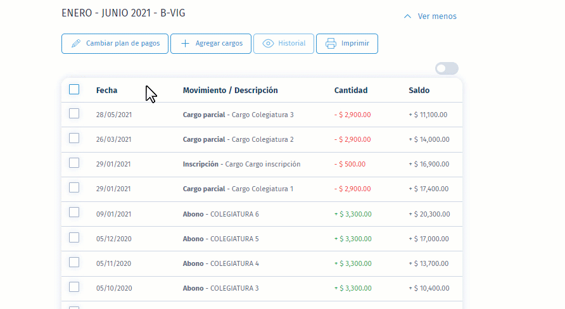Viewport: 565px width, 309px height.
Task: Click the date 05/10/2020
Action: coord(114,288)
